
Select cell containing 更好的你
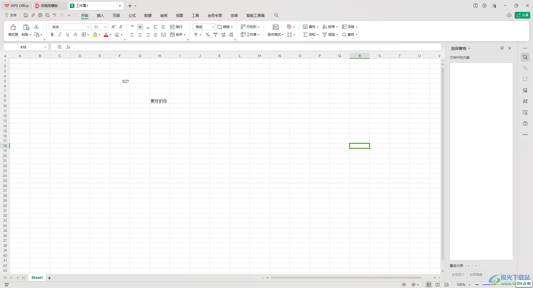pyautogui.click(x=160, y=101)
